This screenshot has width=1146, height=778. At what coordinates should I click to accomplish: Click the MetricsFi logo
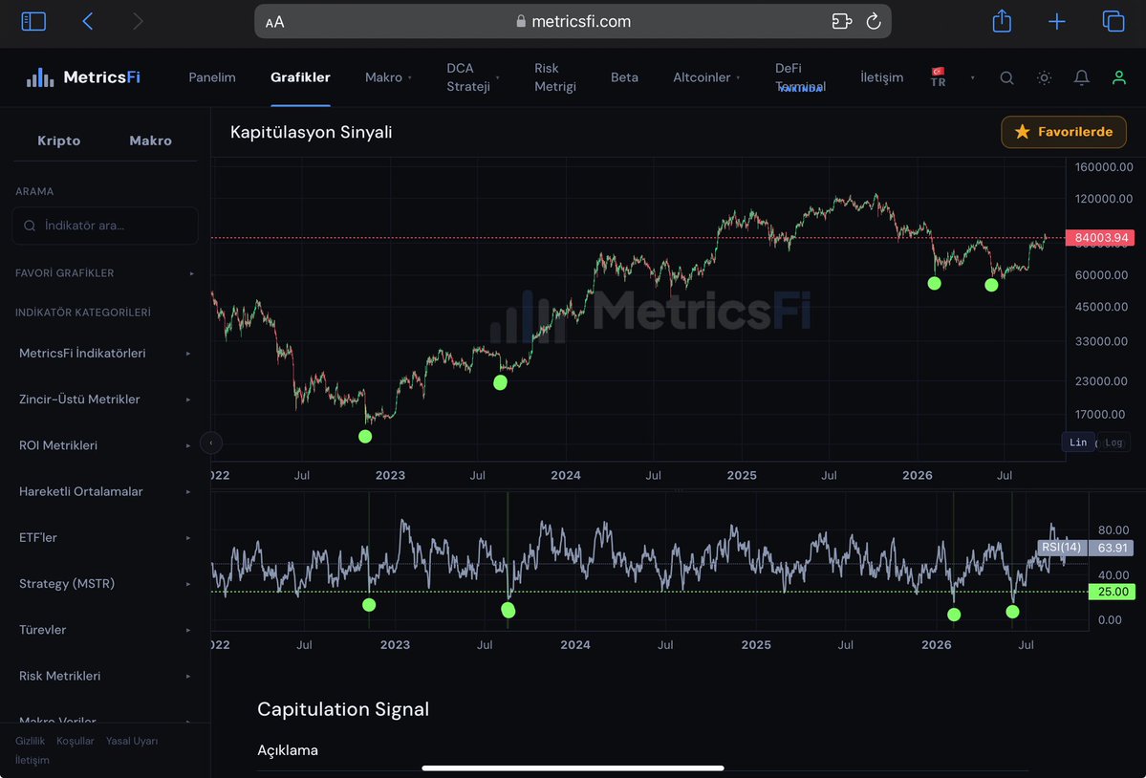[83, 77]
